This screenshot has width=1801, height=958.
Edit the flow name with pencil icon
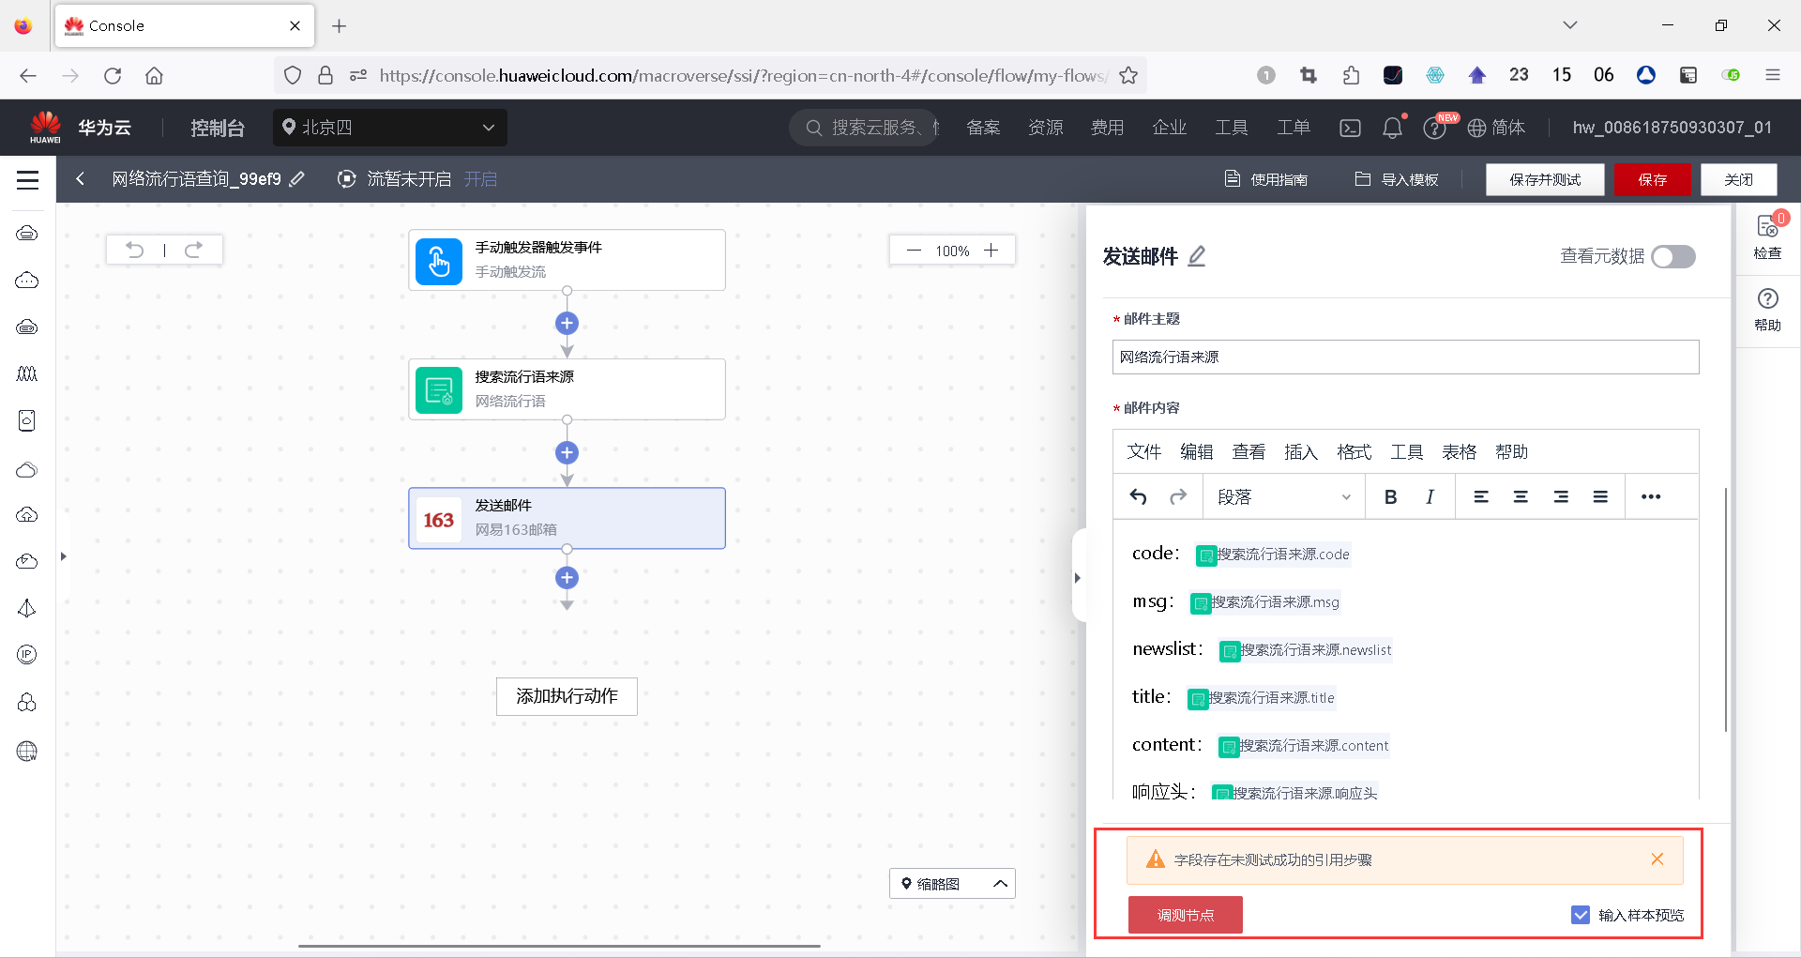(297, 178)
